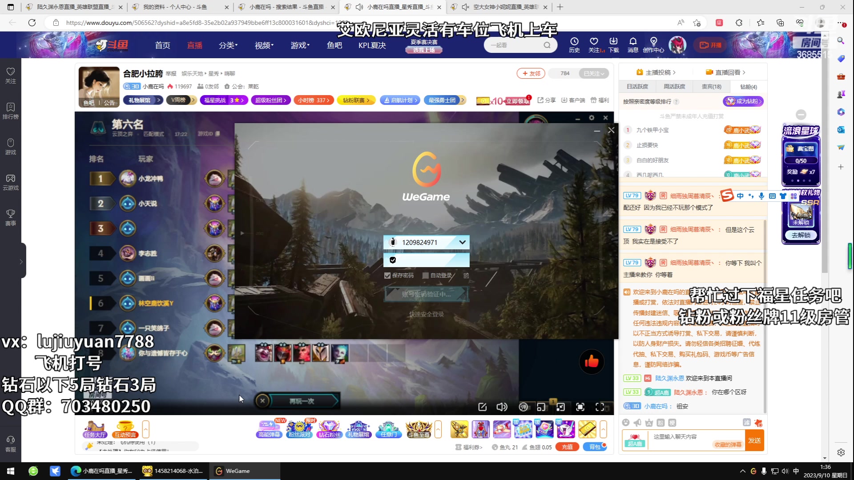The image size is (854, 480).
Task: Switch to the 日活跃度 tab
Action: coord(637,87)
